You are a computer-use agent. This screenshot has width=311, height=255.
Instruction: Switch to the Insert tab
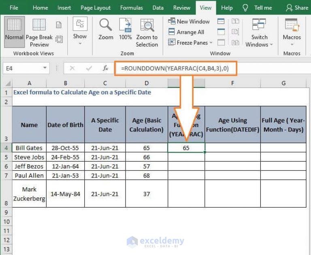(x=64, y=8)
